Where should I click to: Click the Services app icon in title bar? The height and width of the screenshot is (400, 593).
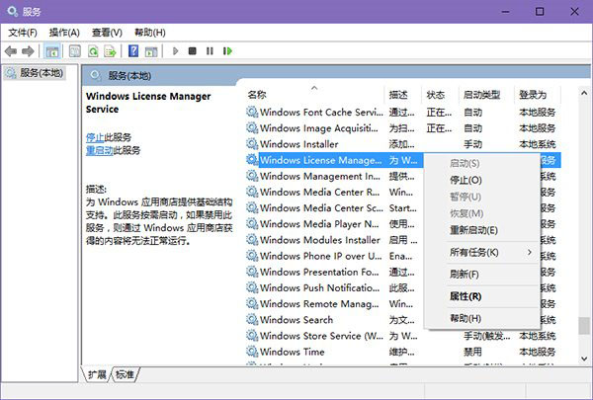pos(12,11)
